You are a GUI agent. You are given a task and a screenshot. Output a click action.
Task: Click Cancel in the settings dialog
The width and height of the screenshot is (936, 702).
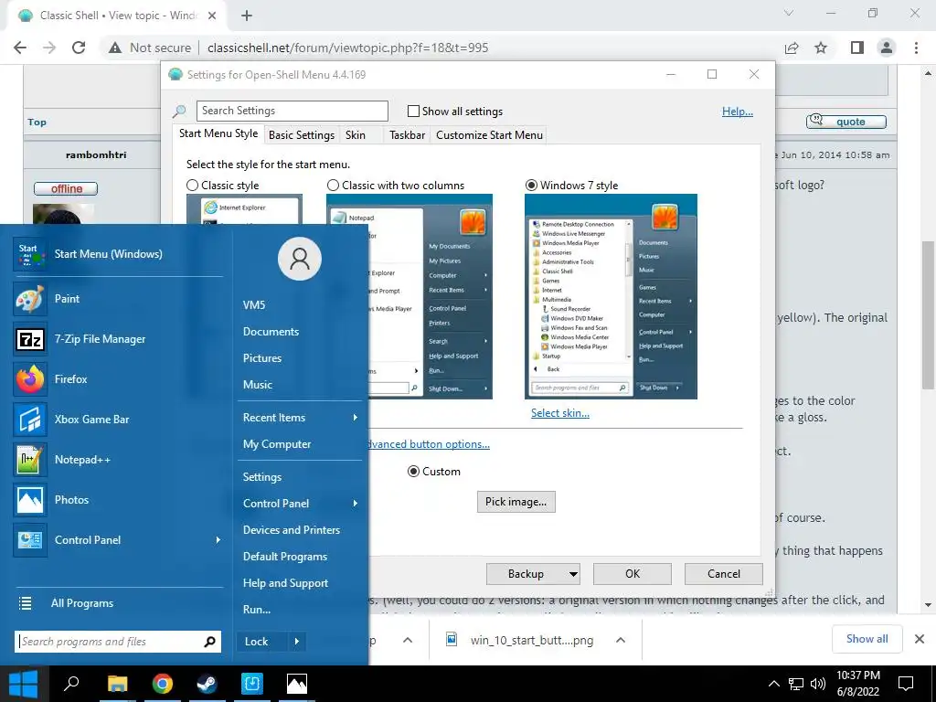724,574
